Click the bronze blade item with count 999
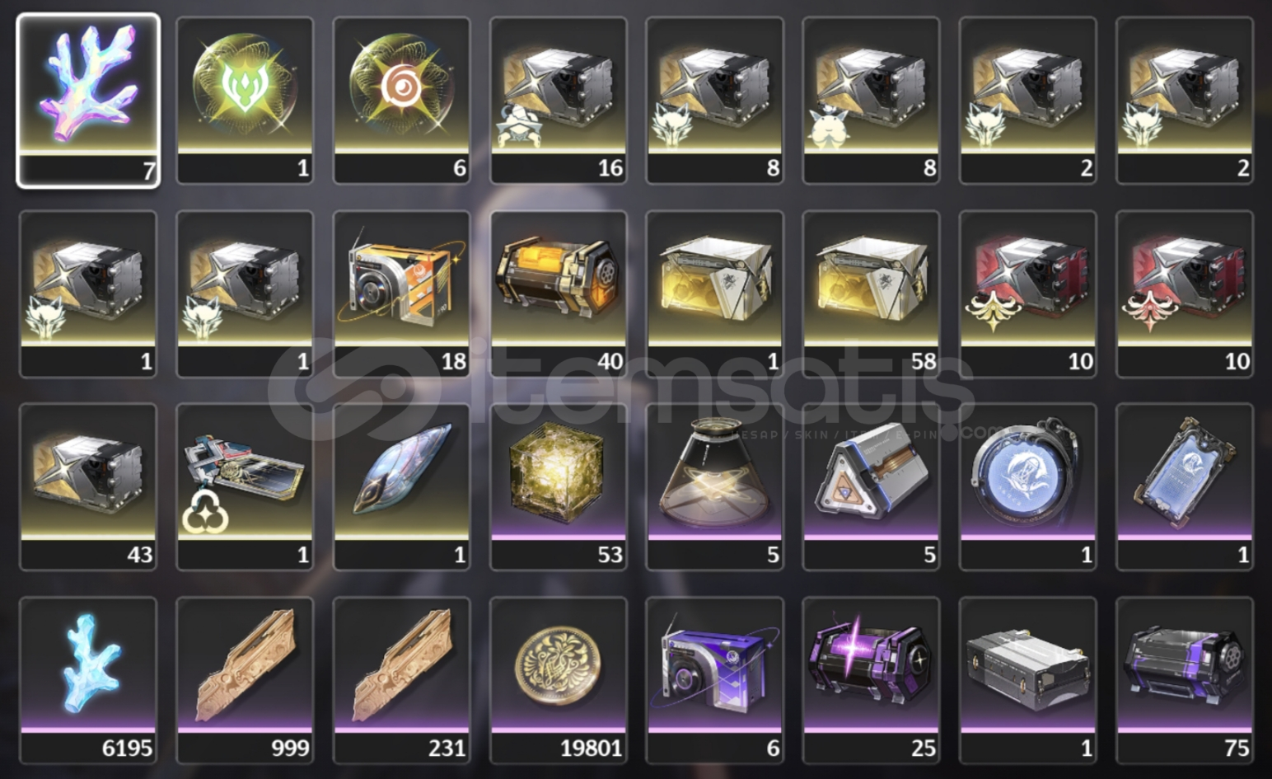The height and width of the screenshot is (779, 1272). pyautogui.click(x=245, y=681)
